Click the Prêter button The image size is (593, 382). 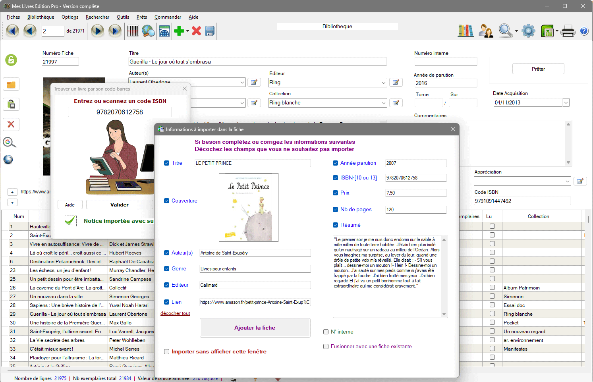click(538, 69)
